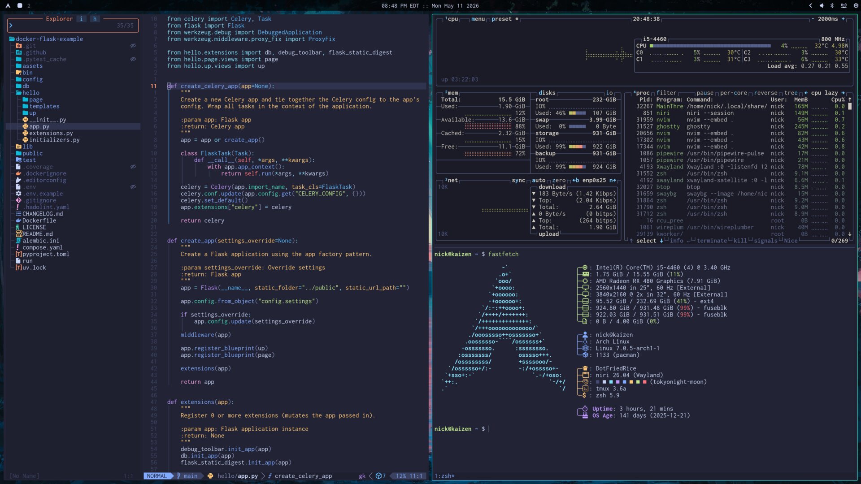Screen dimensions: 861x484
Task: Toggle the Explorer hidden-files 'h' flag
Action: click(95, 19)
